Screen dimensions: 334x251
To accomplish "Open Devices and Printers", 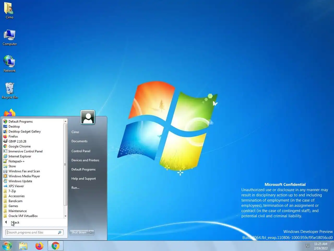I will (85, 160).
